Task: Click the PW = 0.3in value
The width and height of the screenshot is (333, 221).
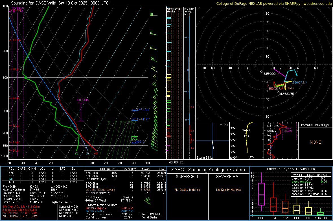Action: point(10,187)
